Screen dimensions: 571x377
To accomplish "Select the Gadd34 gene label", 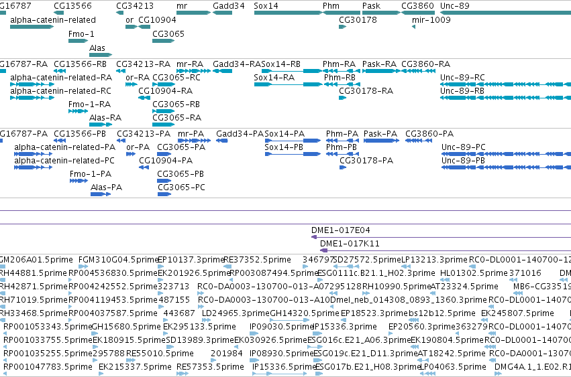I will tap(229, 6).
